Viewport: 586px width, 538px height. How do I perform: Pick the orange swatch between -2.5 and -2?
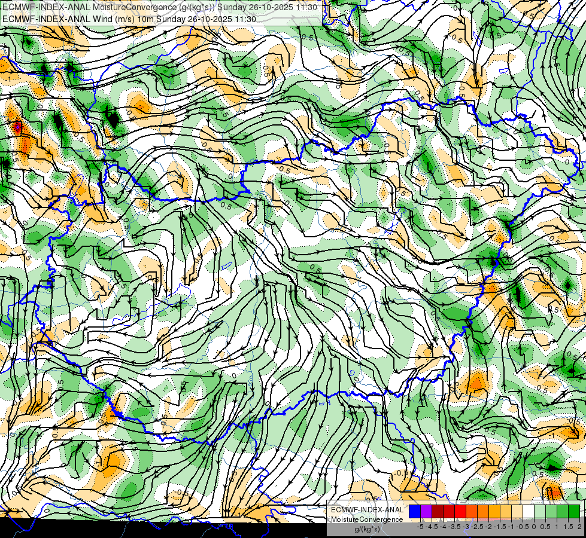click(x=483, y=511)
